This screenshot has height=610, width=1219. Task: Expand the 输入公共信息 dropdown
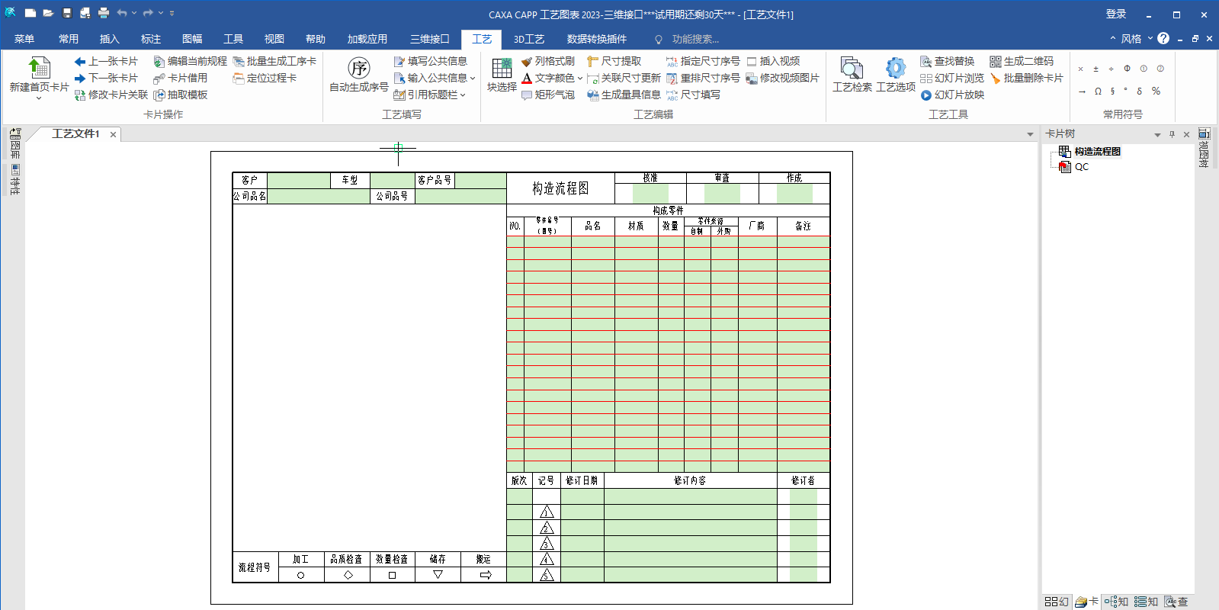tap(473, 79)
